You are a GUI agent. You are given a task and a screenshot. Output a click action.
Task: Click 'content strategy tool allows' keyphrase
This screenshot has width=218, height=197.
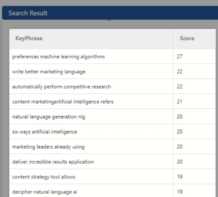[44, 177]
